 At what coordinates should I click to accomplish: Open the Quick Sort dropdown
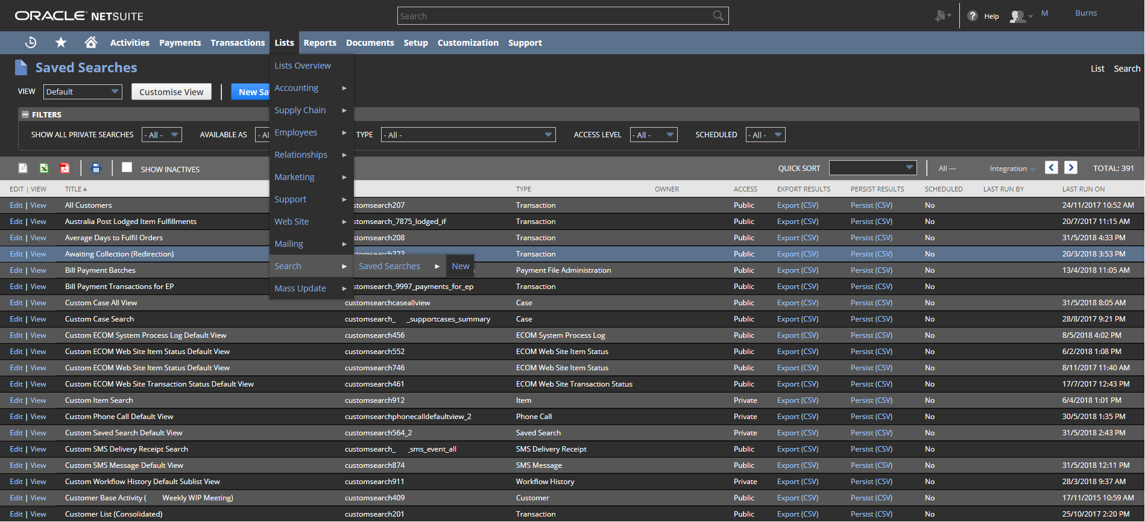click(872, 168)
